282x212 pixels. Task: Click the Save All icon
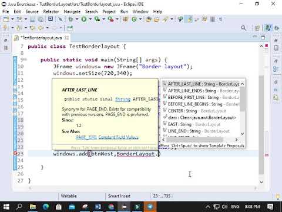pyautogui.click(x=41, y=19)
